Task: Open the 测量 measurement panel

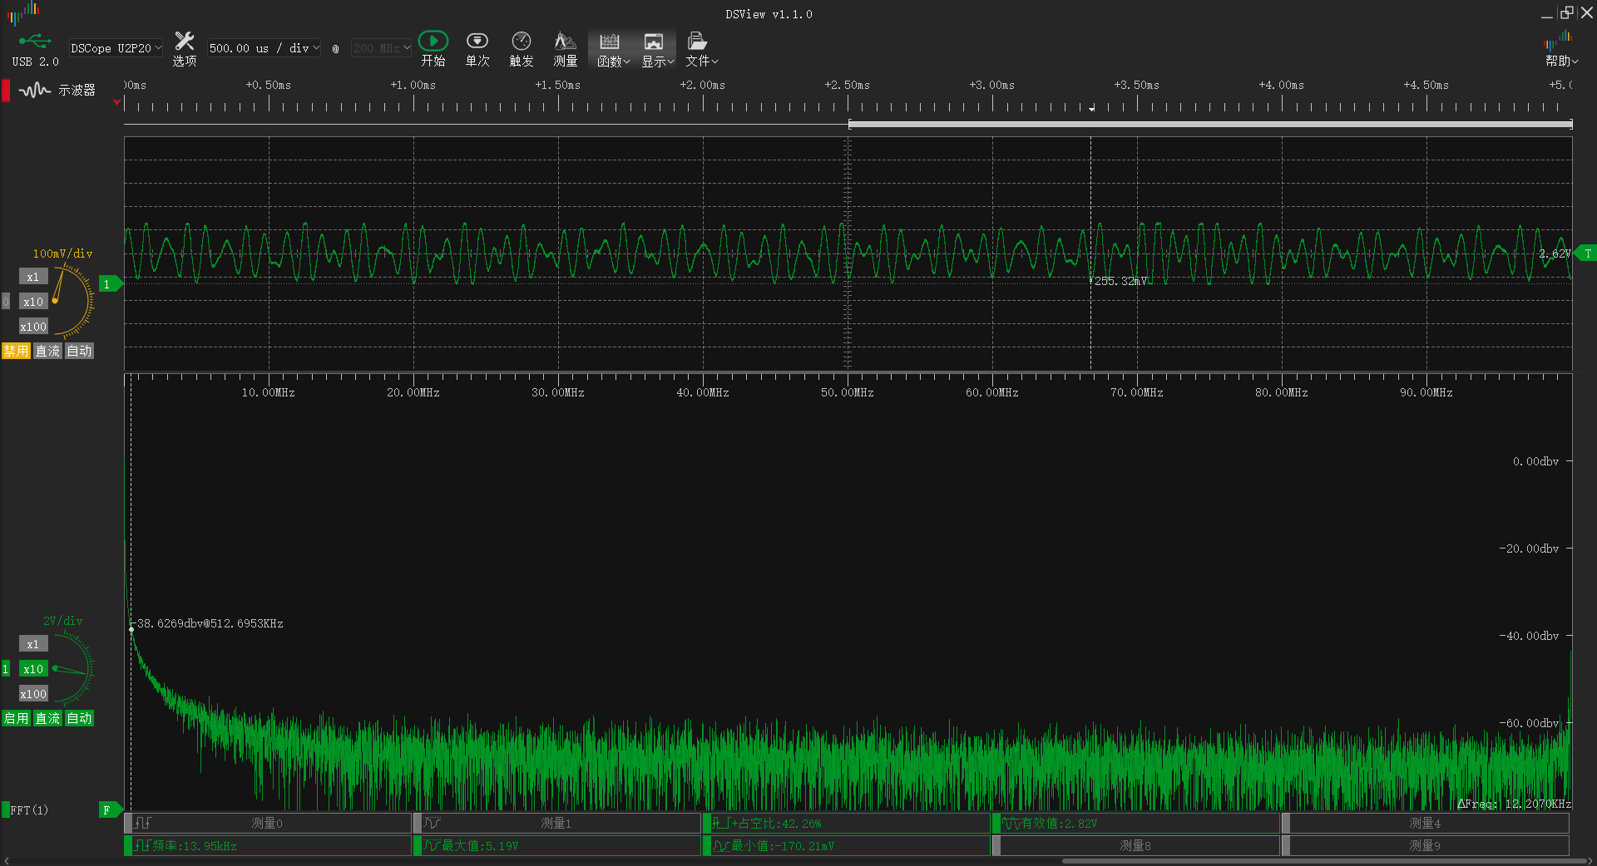Action: 566,48
